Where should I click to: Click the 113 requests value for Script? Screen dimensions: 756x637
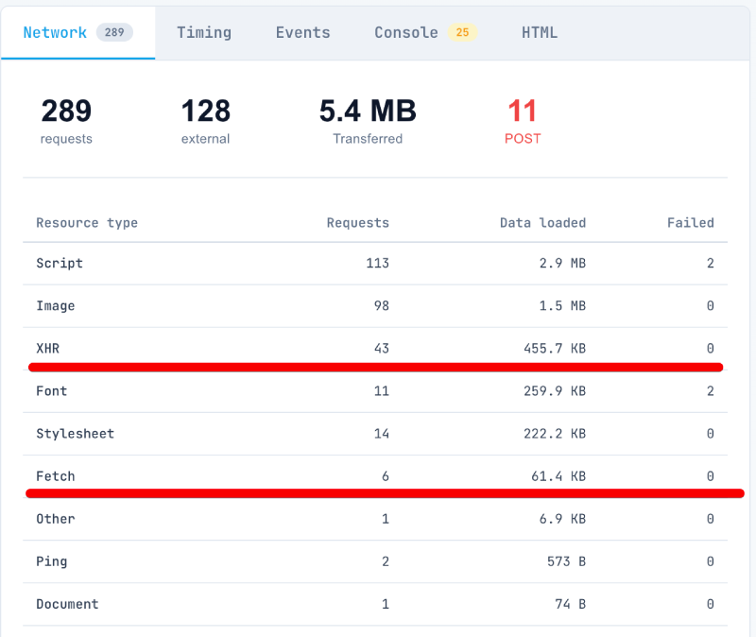pyautogui.click(x=377, y=264)
